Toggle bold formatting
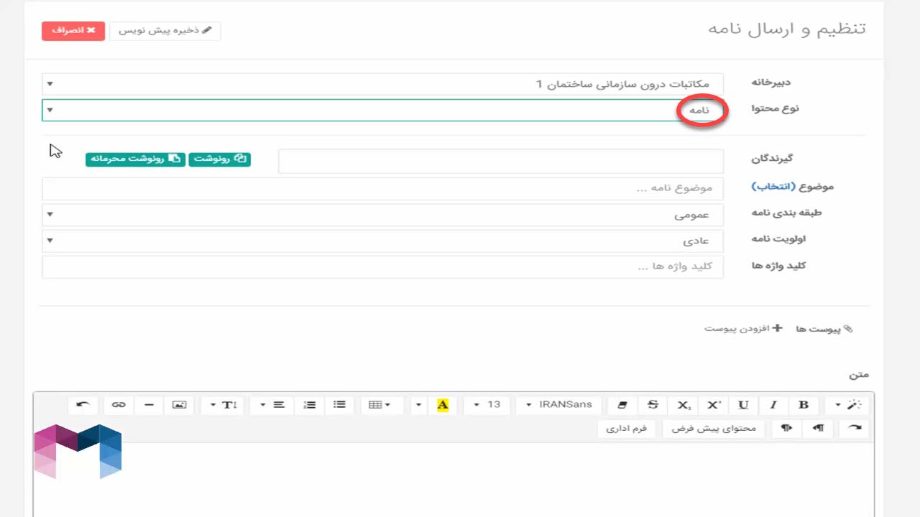 (x=804, y=405)
